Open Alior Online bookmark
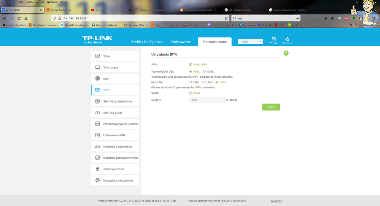The height and width of the screenshot is (206, 380). click(x=43, y=25)
